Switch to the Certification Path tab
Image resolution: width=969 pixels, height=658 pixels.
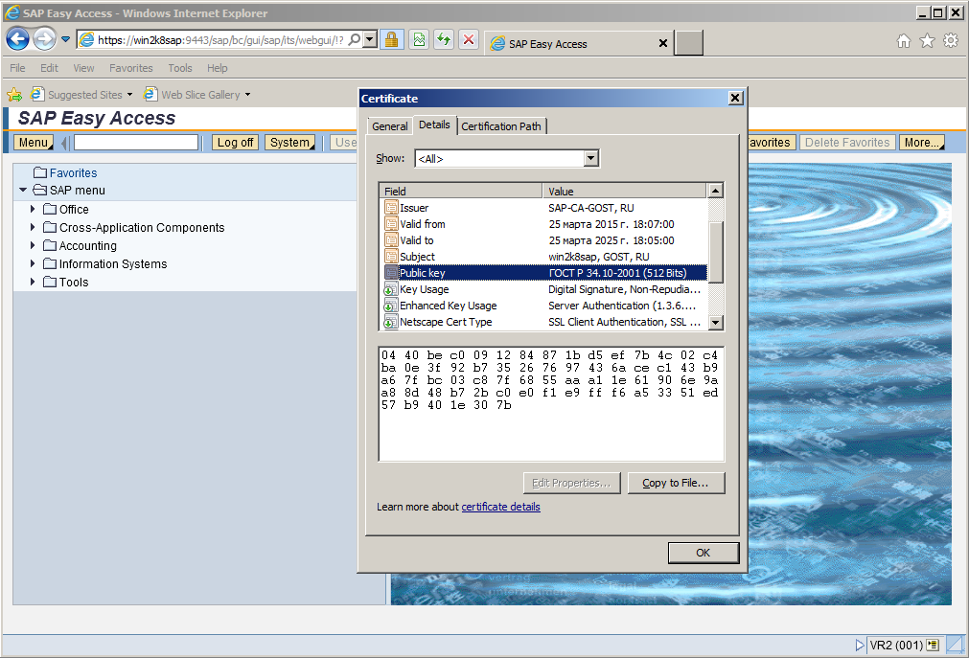[x=501, y=126]
